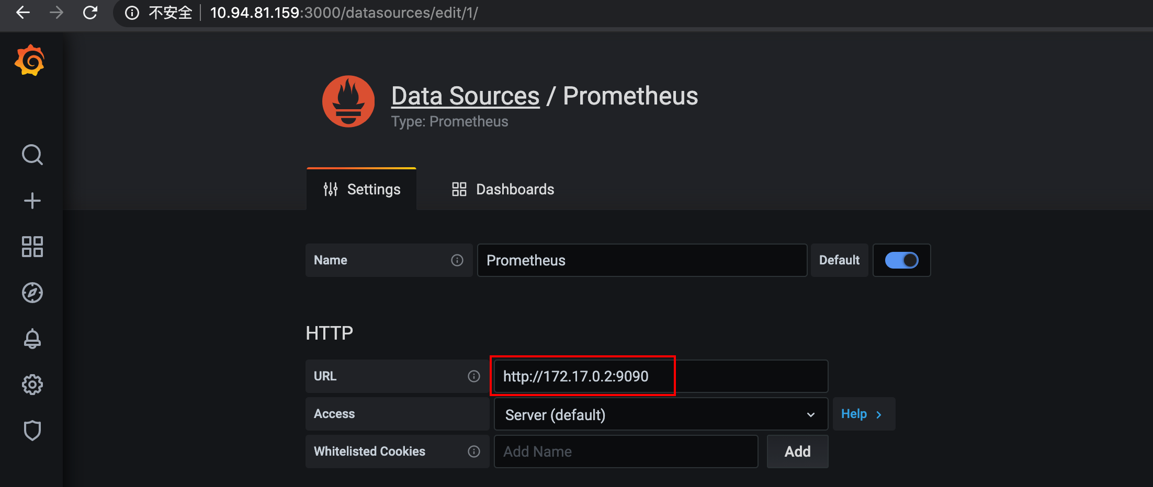Expand the Access dropdown Server (default)

point(660,414)
